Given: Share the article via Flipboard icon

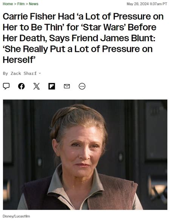Looking at the screenshot, I should point(52,86).
